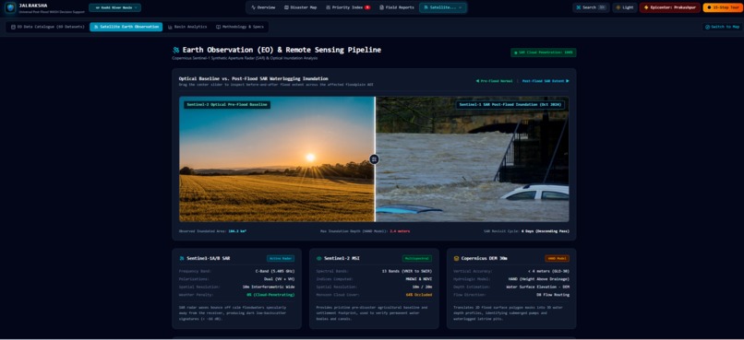Viewport: 744px width, 340px height.
Task: Click the Multispectral badge
Action: (x=417, y=259)
